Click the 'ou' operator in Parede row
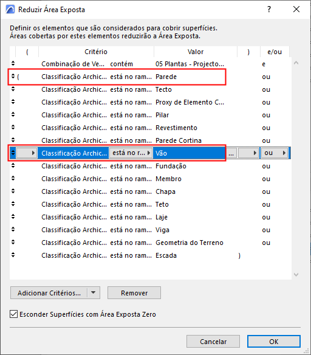 [266, 77]
